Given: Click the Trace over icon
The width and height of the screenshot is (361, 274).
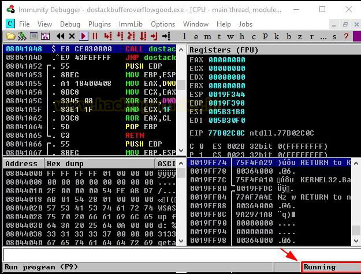Looking at the screenshot, I should click(143, 36).
